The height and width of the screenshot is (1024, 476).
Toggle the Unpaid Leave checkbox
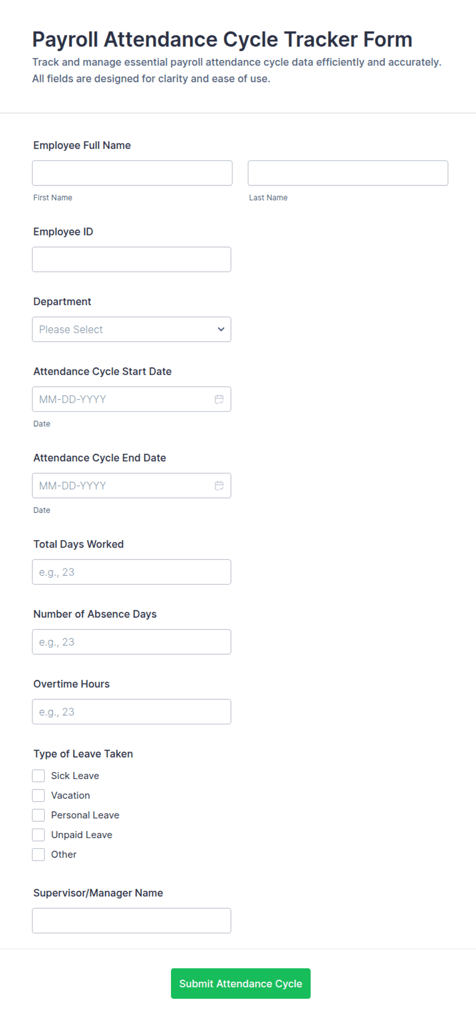[38, 835]
